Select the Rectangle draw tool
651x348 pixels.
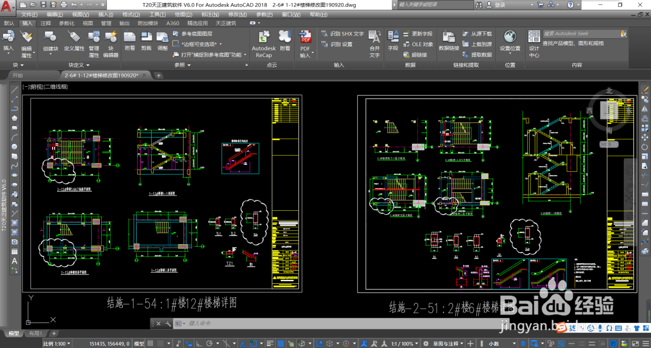[x=14, y=127]
